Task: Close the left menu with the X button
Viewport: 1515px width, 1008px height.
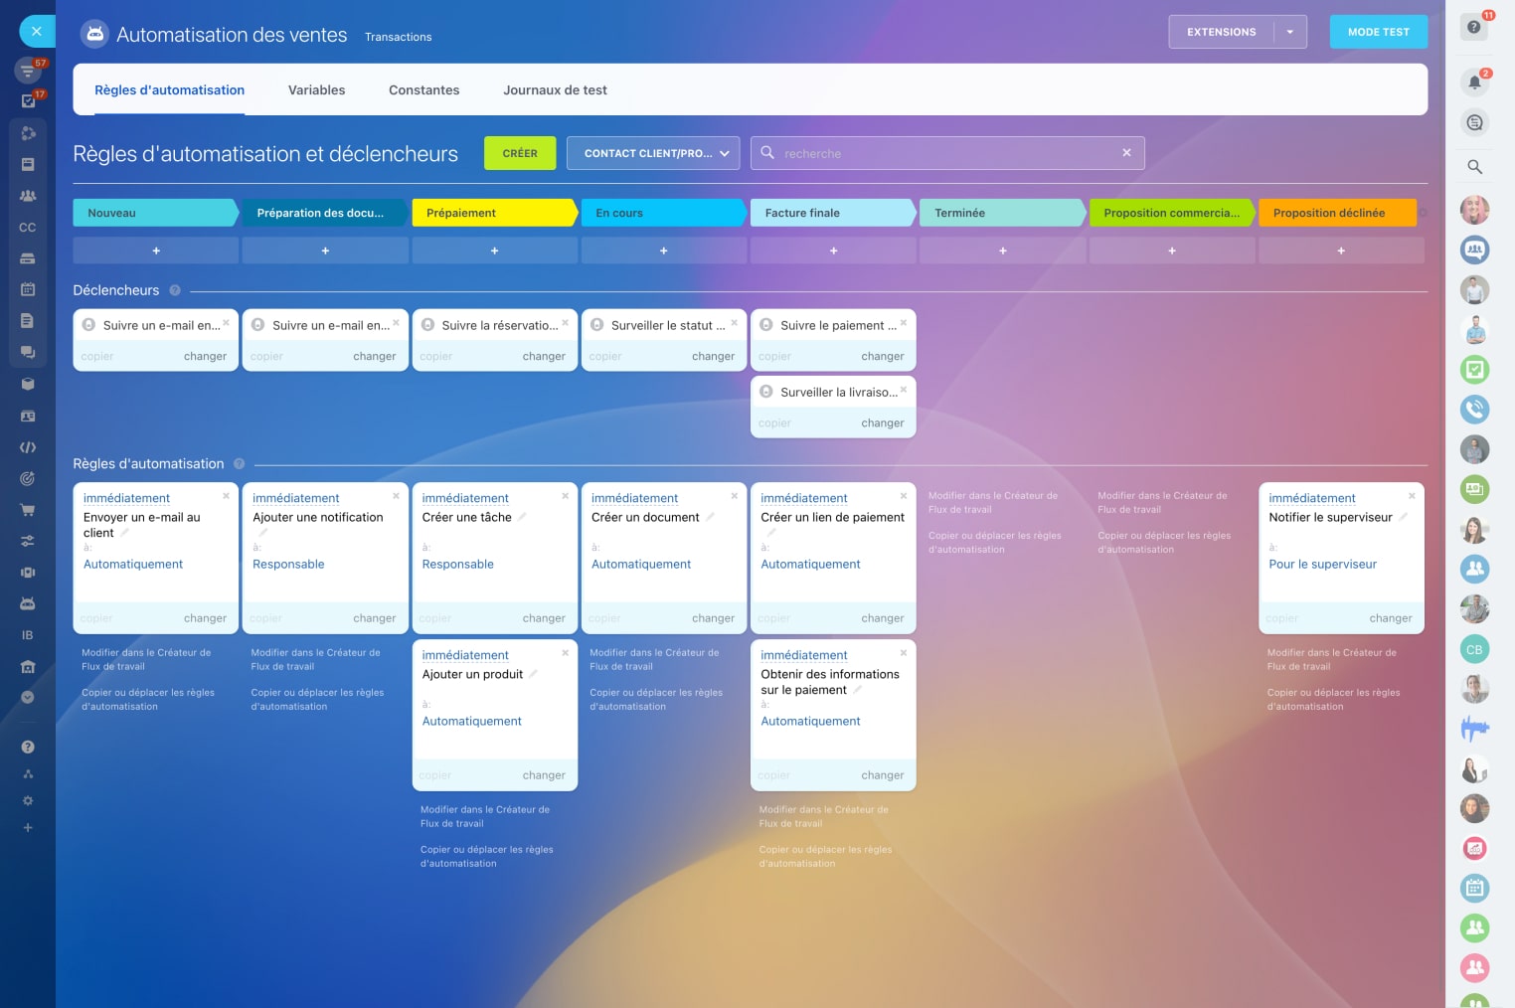Action: tap(37, 32)
